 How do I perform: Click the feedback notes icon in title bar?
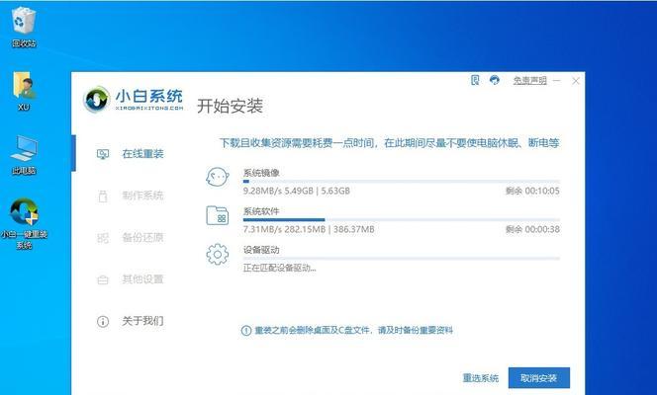pos(475,80)
